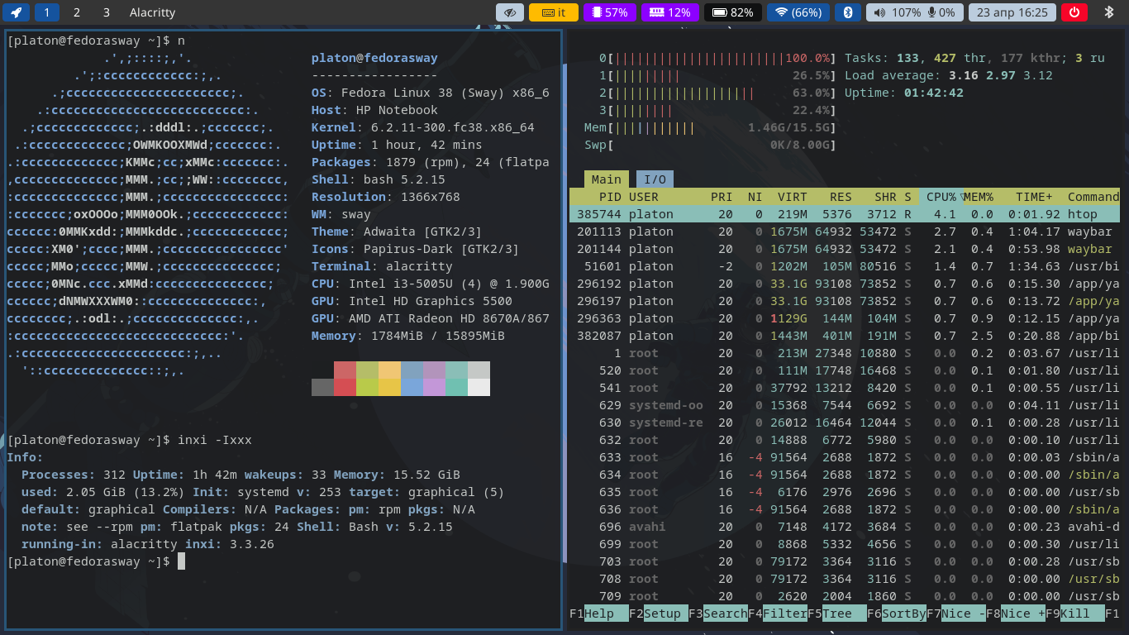Click F8 Nice + in htop footer
The height and width of the screenshot is (635, 1129).
click(x=1016, y=614)
